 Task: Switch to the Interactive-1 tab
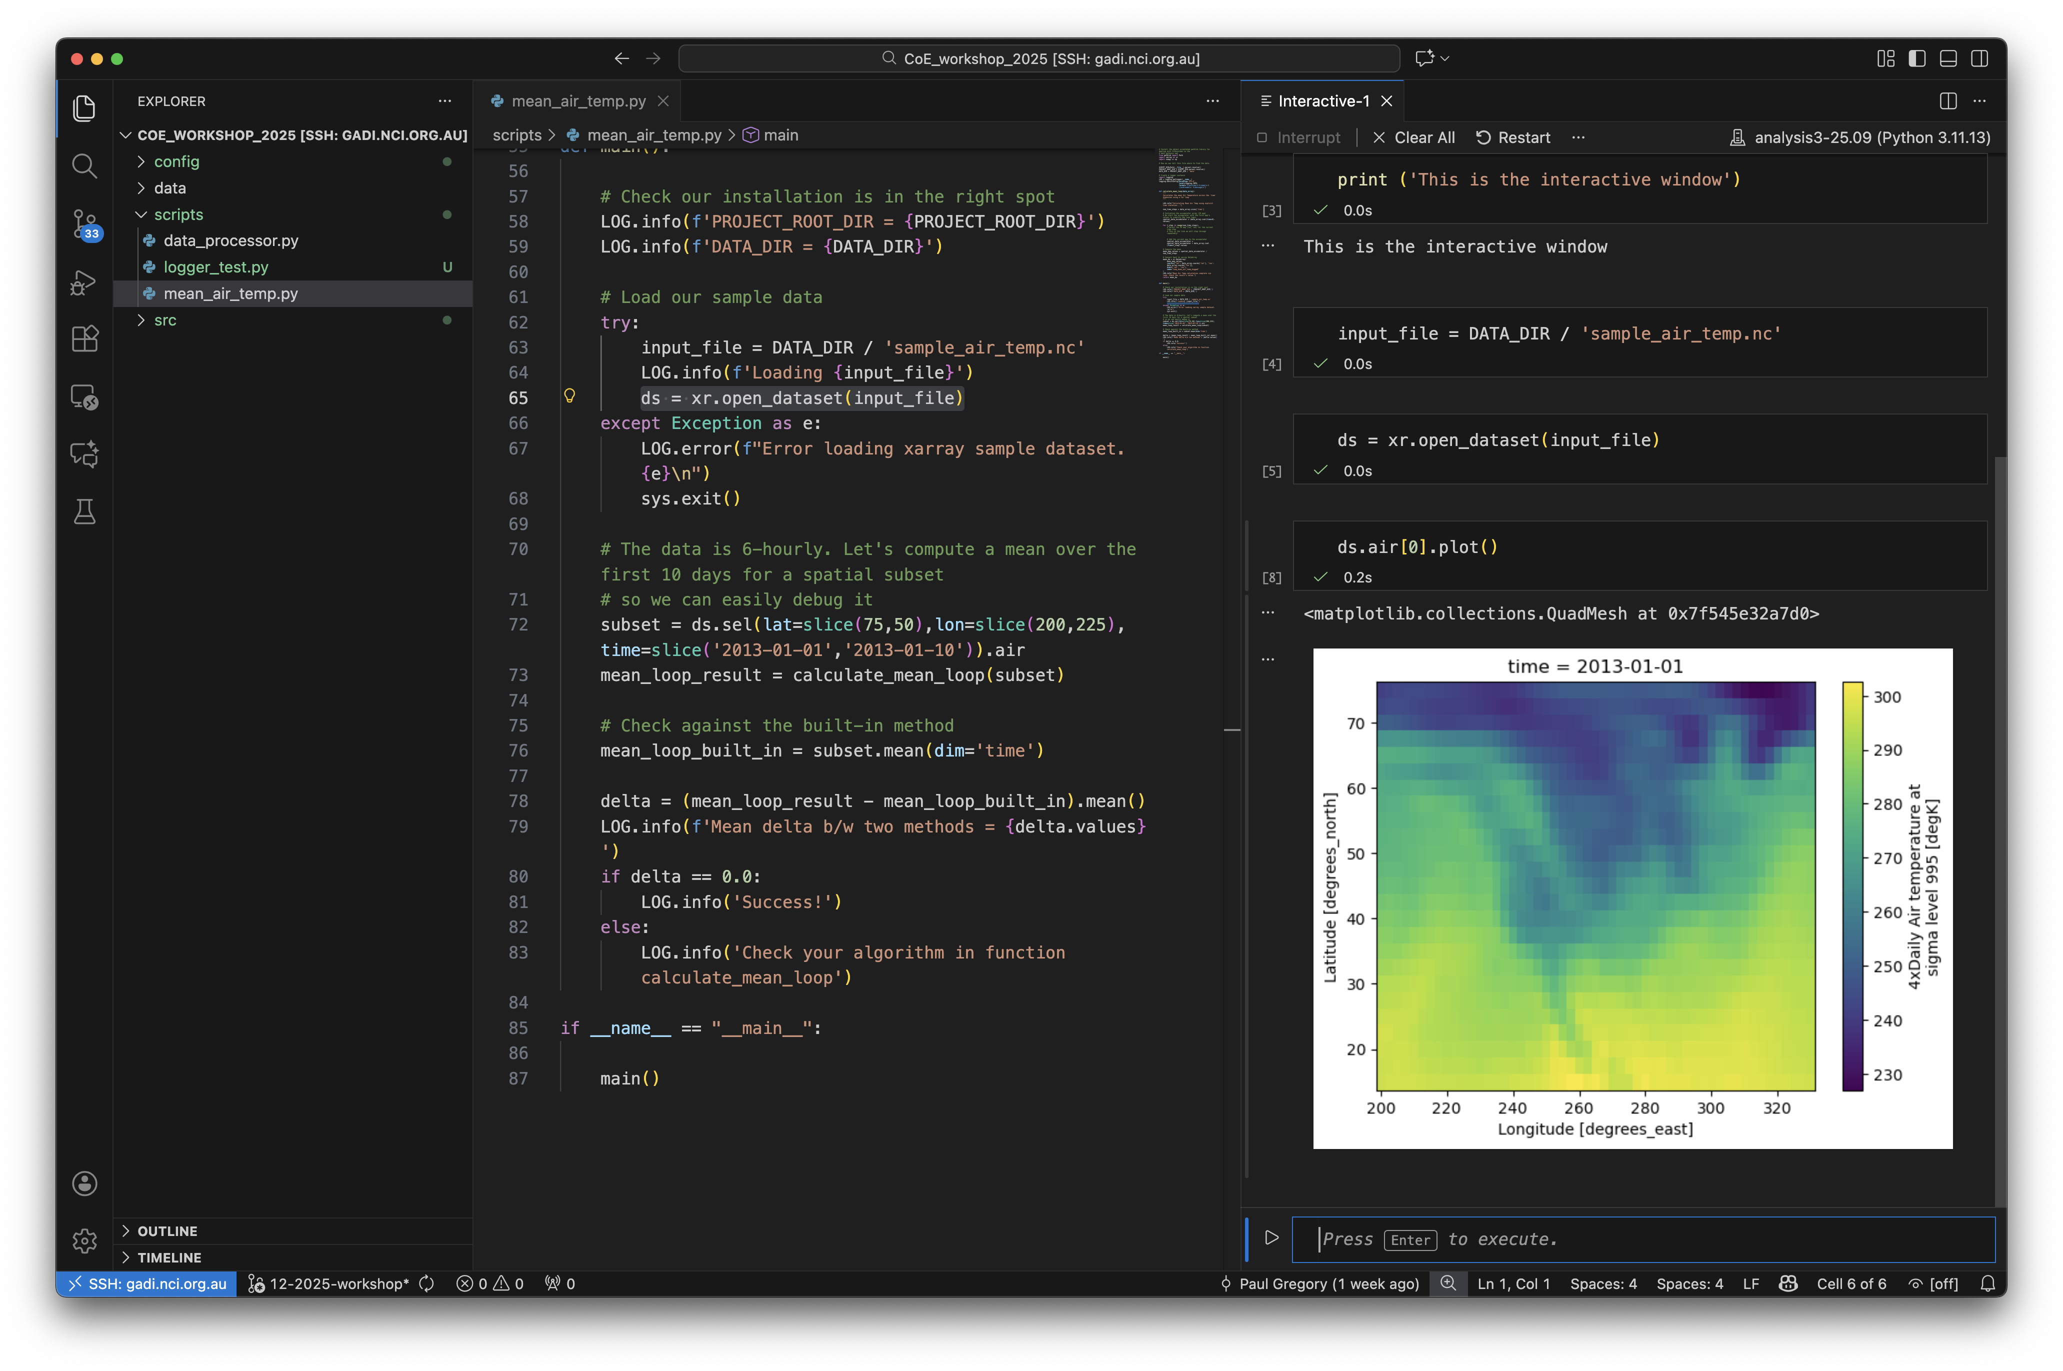(1322, 100)
